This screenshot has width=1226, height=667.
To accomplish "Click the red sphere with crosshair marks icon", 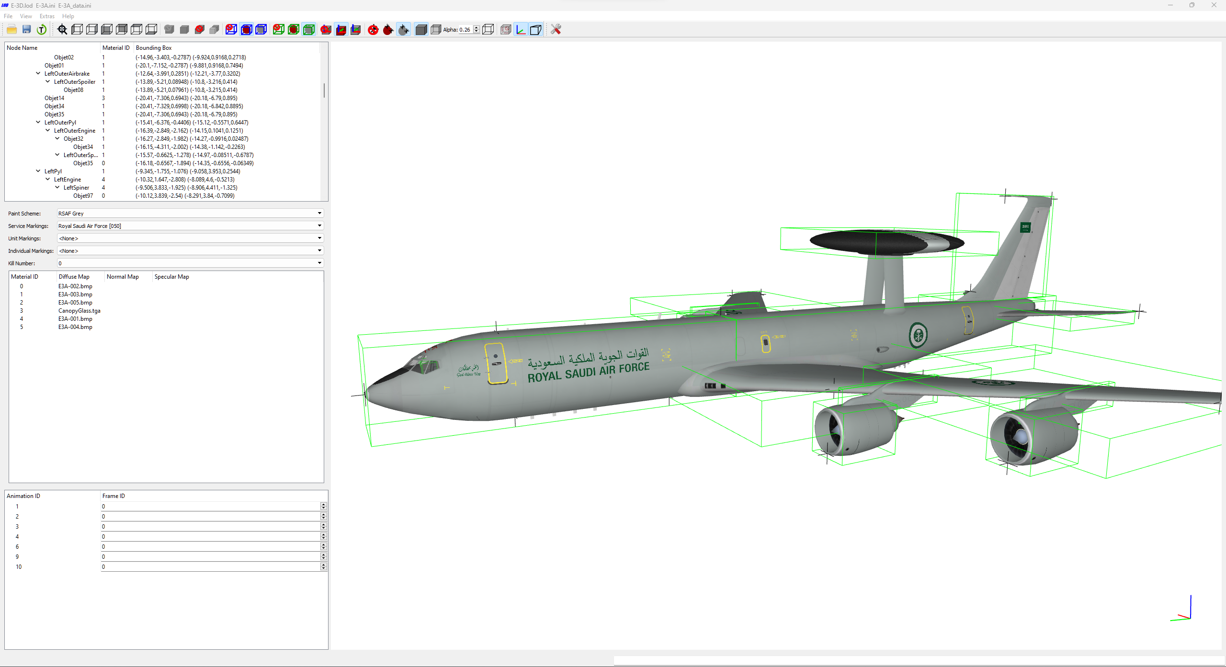I will [388, 30].
